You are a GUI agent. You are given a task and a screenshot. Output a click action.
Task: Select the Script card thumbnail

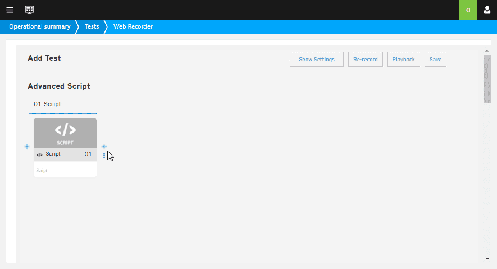point(65,133)
